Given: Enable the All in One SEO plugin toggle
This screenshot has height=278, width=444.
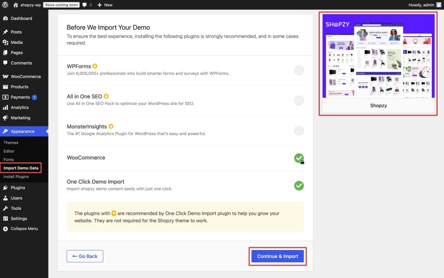Looking at the screenshot, I should click(299, 100).
